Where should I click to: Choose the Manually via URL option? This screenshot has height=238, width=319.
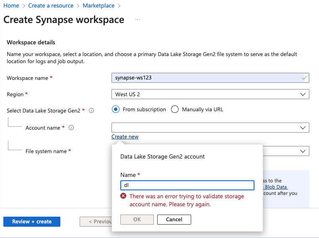click(x=175, y=109)
